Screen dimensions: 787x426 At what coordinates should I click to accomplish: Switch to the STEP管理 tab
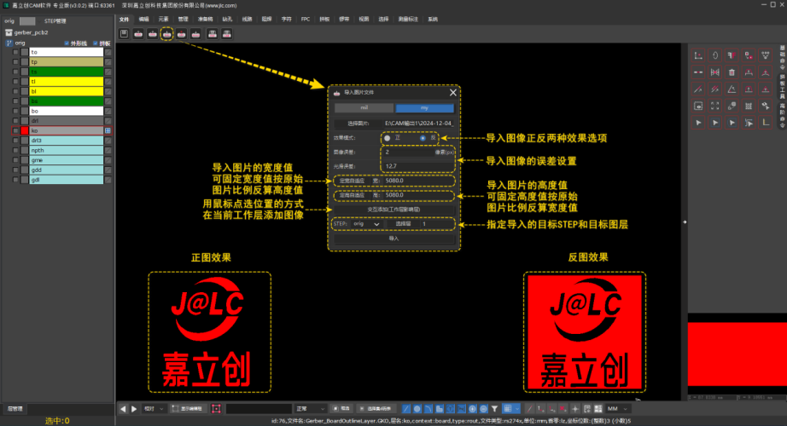click(55, 21)
